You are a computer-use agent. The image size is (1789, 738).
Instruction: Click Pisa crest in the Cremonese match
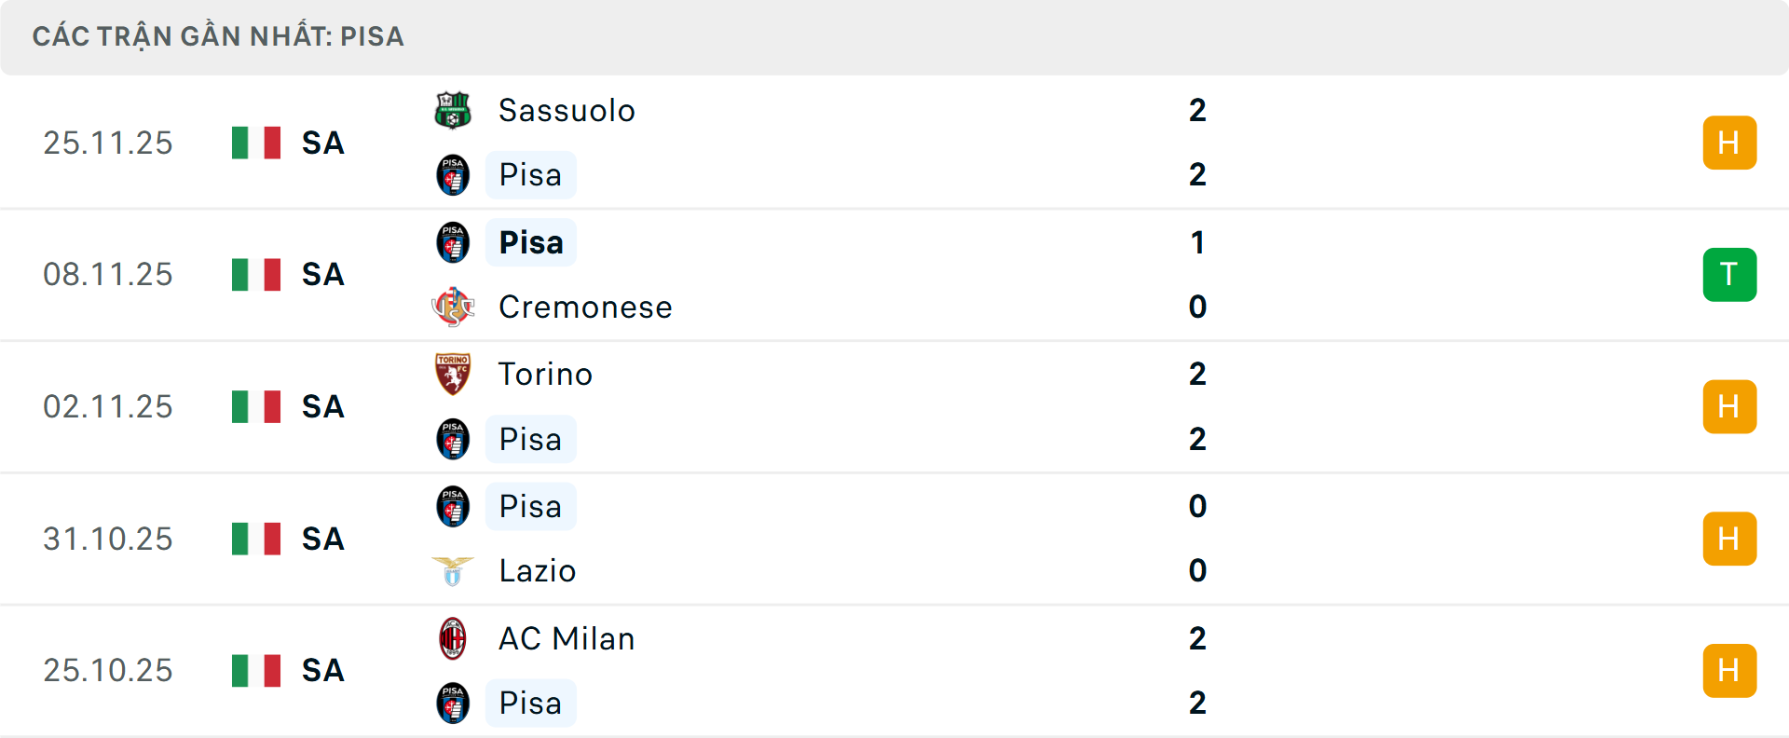[x=453, y=242]
